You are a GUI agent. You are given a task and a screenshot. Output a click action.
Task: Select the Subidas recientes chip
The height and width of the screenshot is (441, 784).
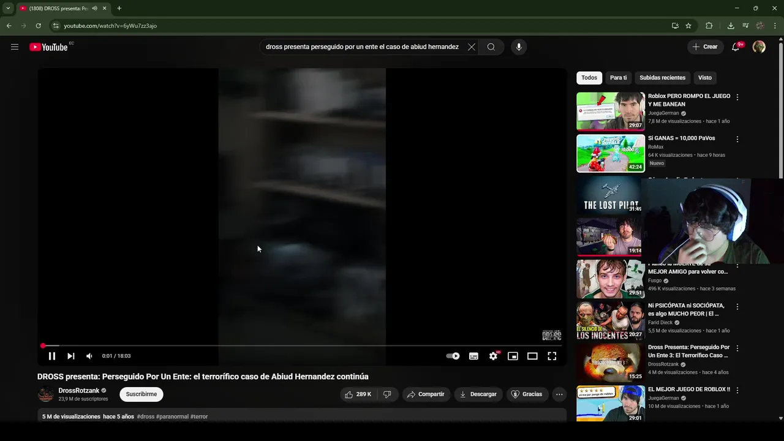(662, 78)
